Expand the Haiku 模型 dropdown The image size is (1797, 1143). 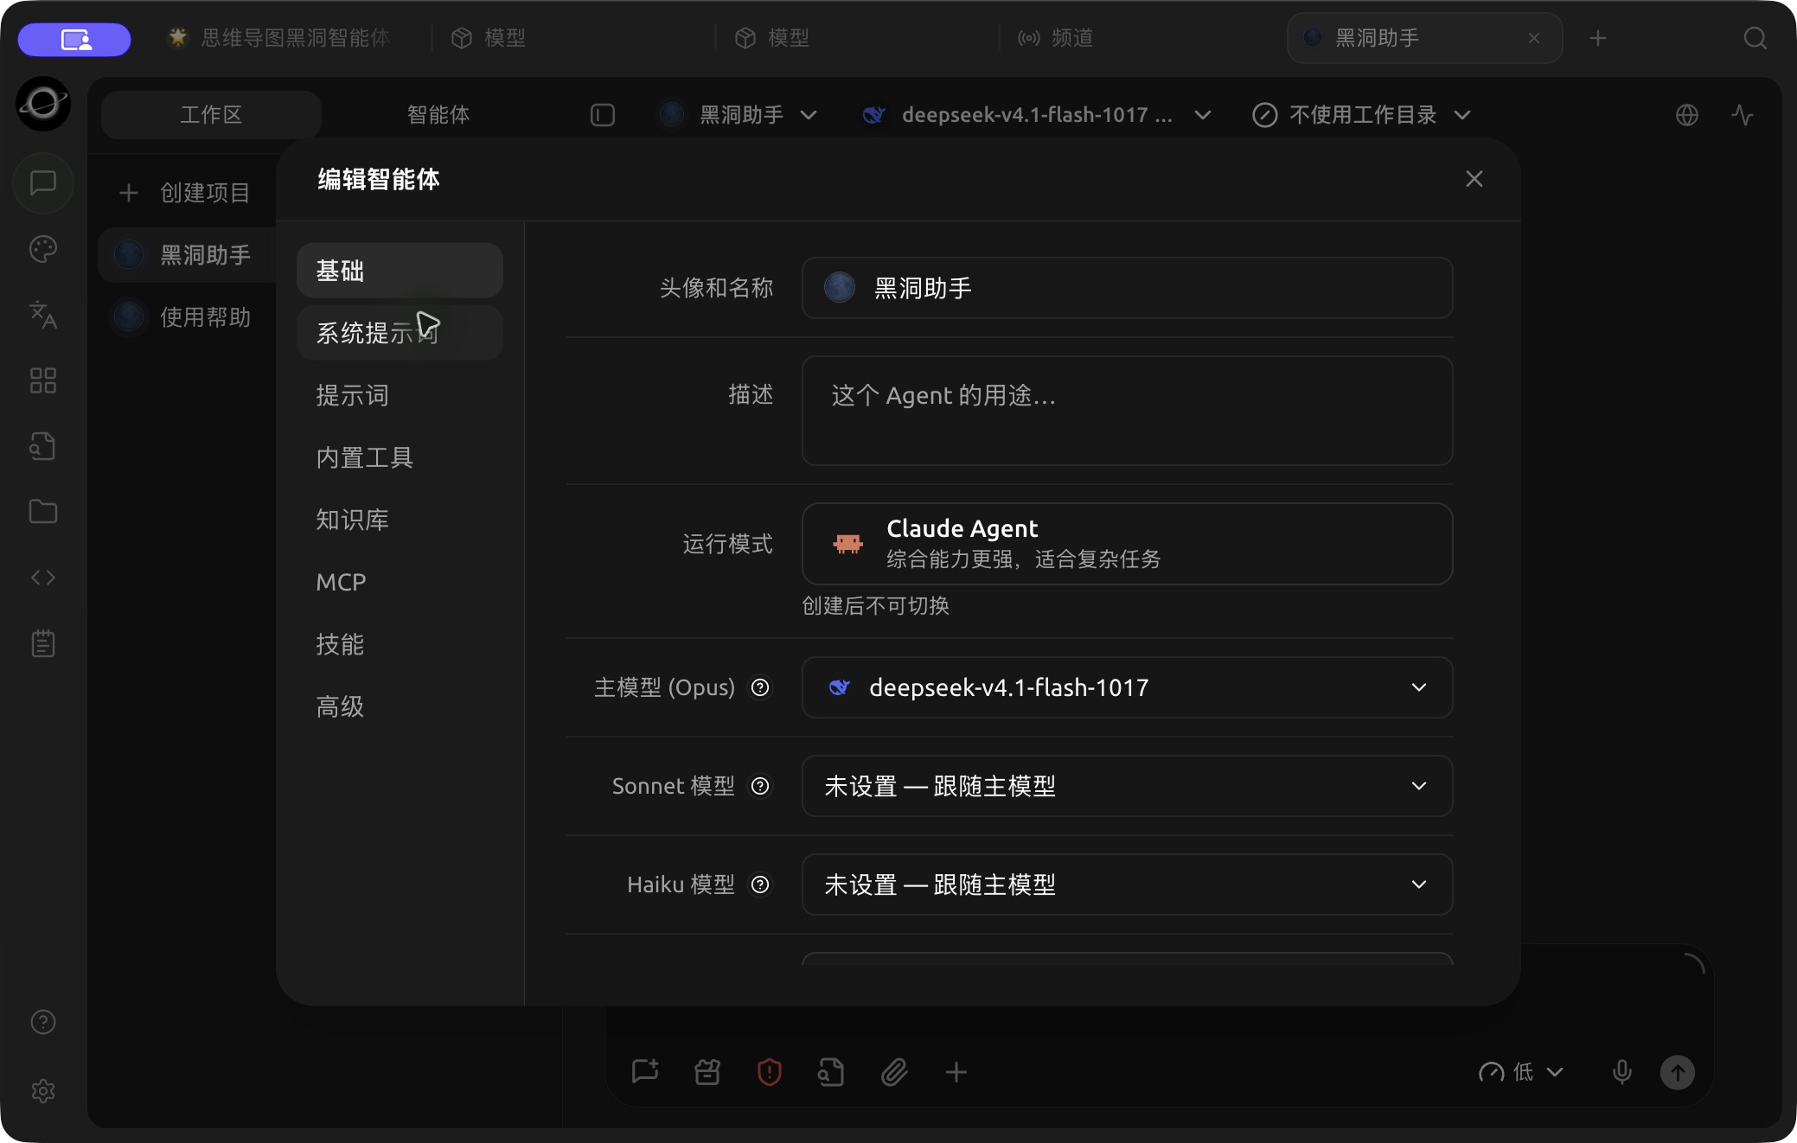(1127, 884)
